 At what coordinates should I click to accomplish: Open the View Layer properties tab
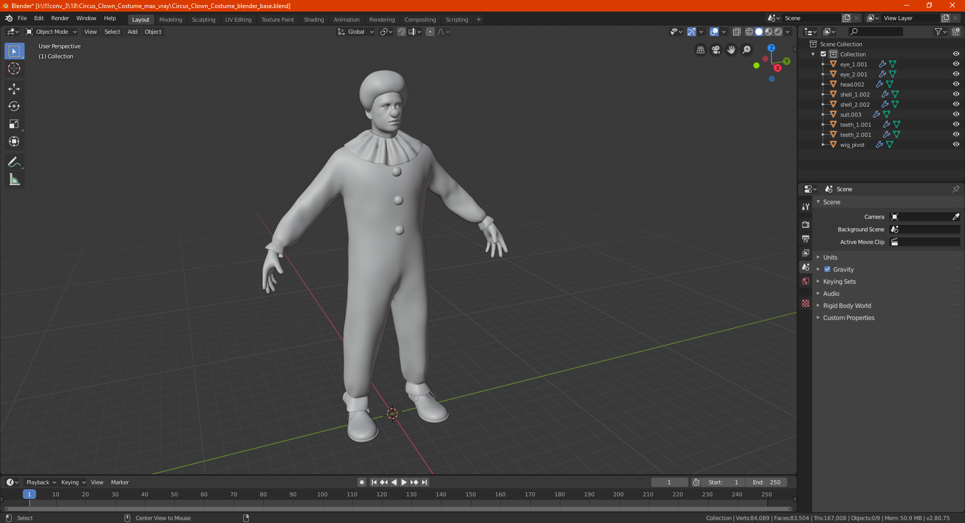pos(806,252)
